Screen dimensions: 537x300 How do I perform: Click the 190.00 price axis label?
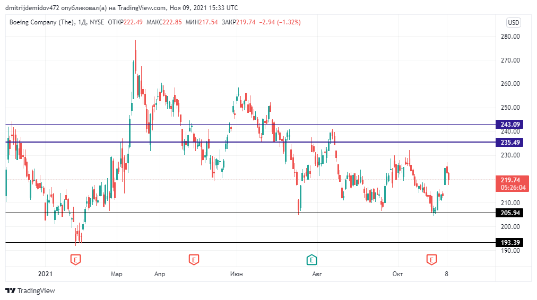(510, 251)
